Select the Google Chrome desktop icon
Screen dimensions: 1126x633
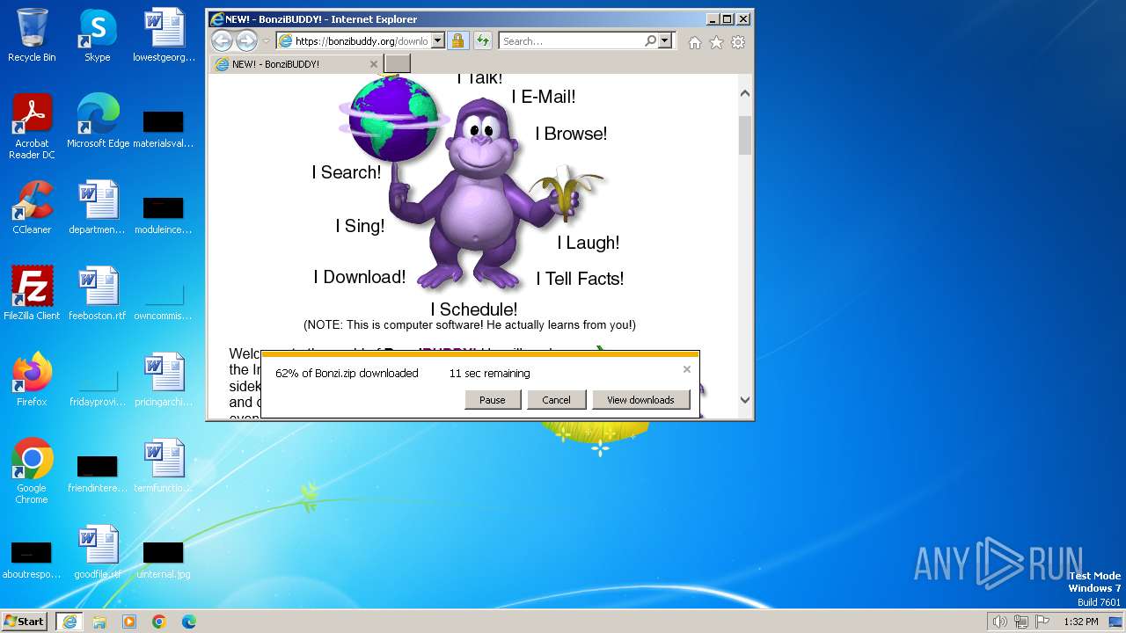pos(32,471)
